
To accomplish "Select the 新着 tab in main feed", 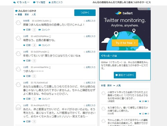I will pyautogui.click(x=20, y=15).
